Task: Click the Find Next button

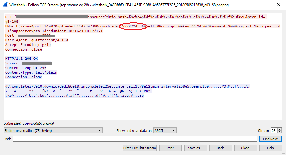Action: [x=271, y=139]
